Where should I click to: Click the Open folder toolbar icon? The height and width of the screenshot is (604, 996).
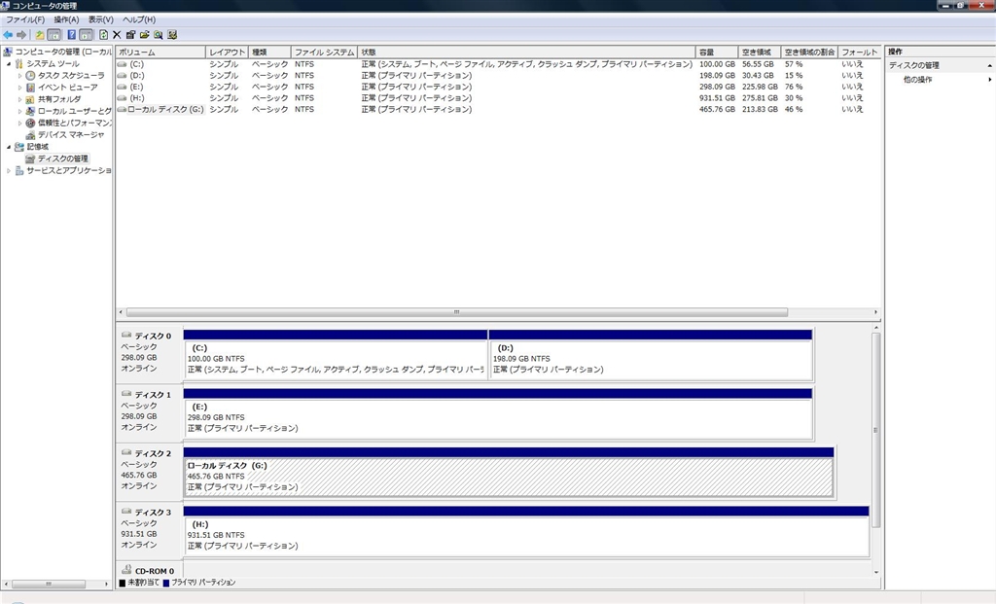[144, 35]
